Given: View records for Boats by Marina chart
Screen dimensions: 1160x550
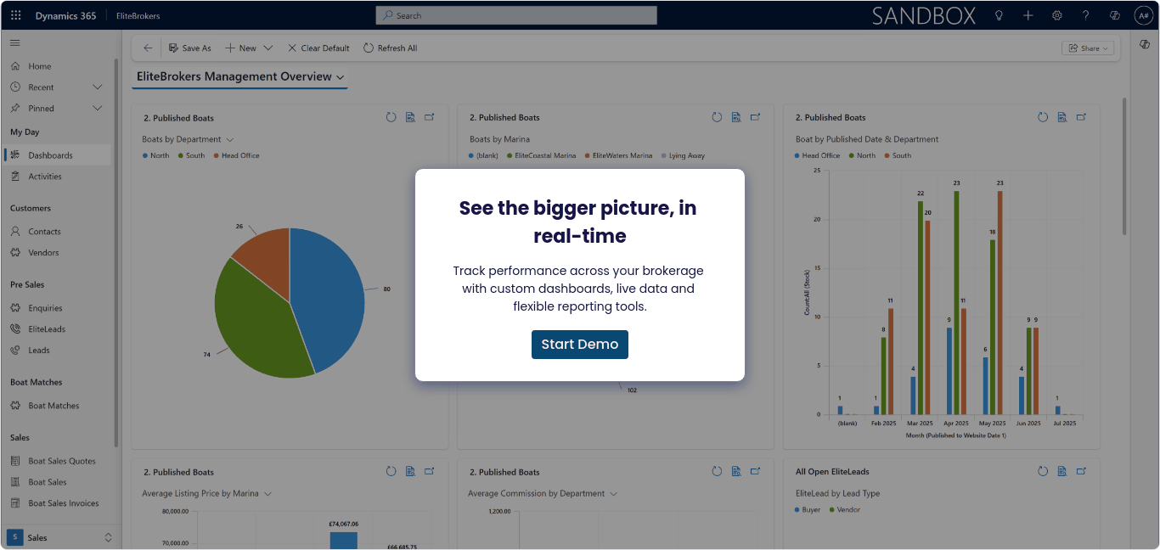Looking at the screenshot, I should click(736, 117).
